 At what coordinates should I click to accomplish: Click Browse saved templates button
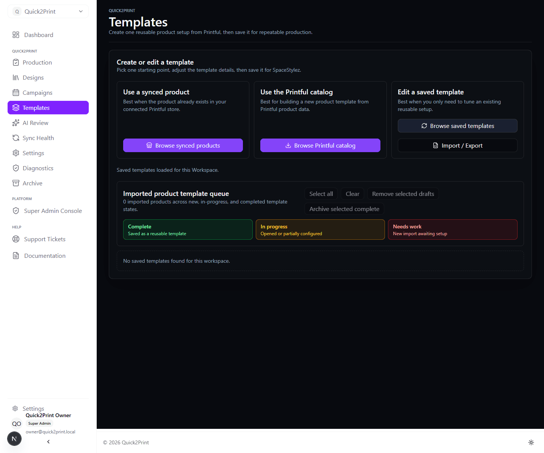457,126
